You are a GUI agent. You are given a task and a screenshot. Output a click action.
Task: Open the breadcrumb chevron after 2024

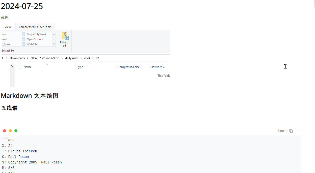coord(93,58)
